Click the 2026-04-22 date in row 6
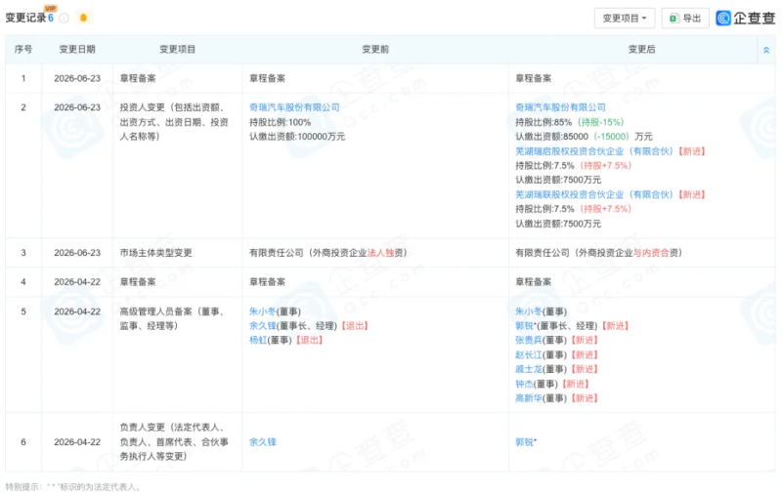Image resolution: width=782 pixels, height=495 pixels. [77, 441]
